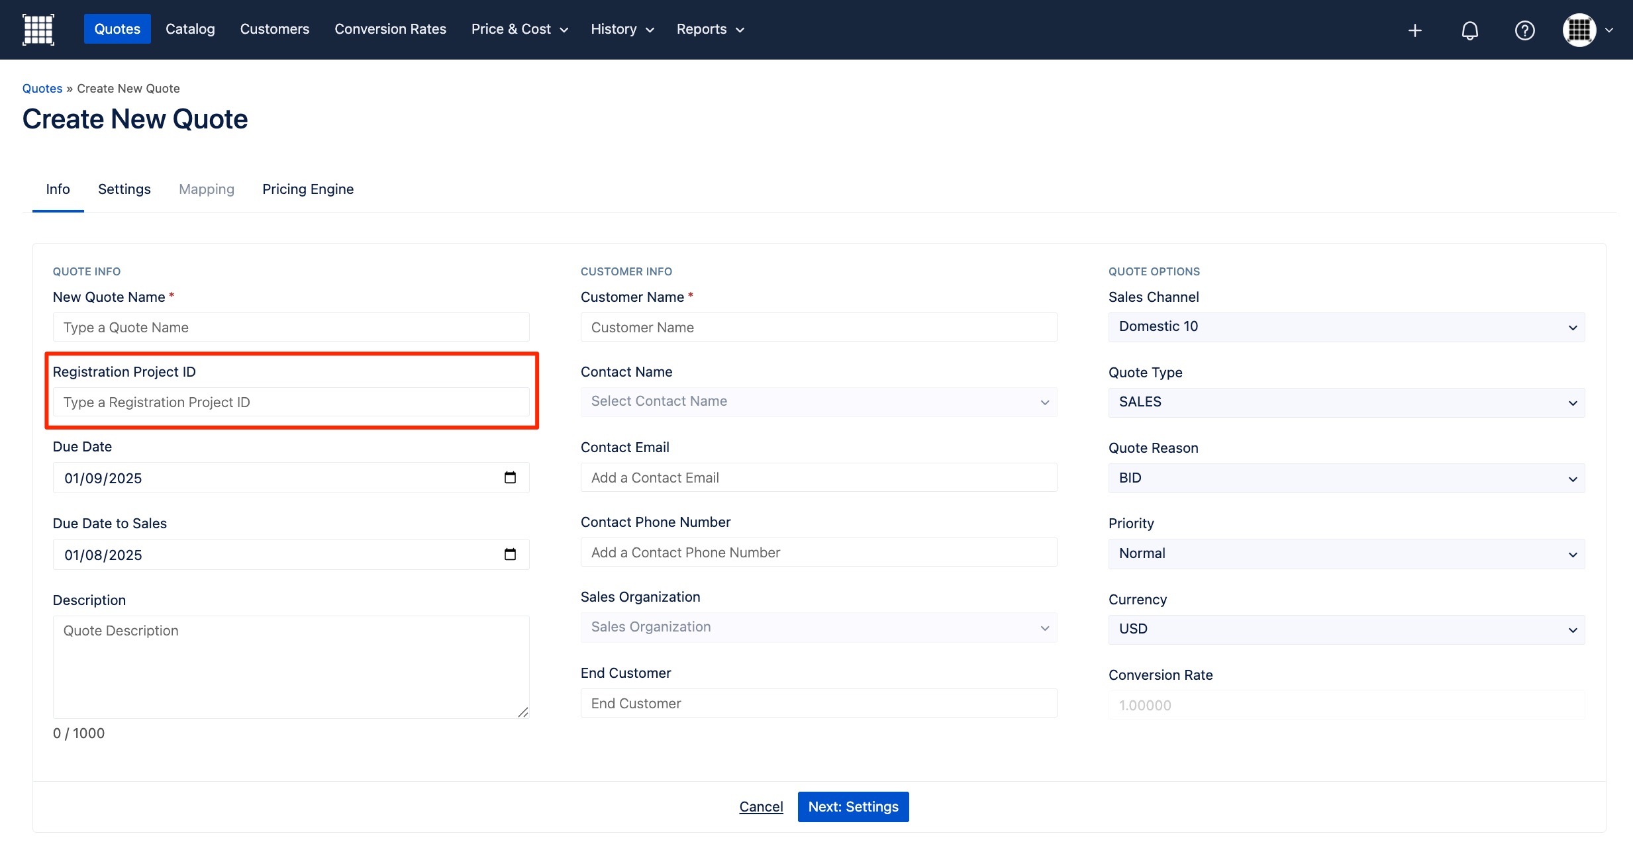Open the help question mark icon
The width and height of the screenshot is (1633, 842).
1524,30
